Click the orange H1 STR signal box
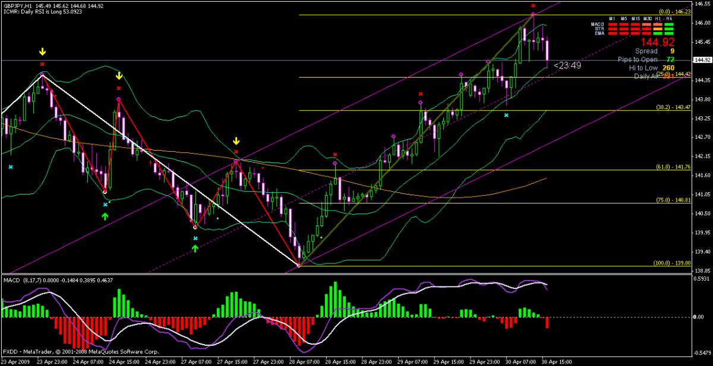Viewport: 713px width, 366px height. click(658, 28)
